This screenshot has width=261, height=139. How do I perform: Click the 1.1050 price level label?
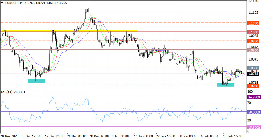(x=253, y=23)
